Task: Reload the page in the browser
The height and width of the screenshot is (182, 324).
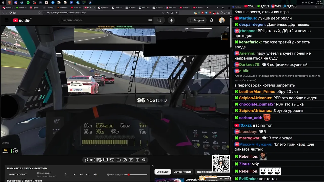Action: (11, 13)
